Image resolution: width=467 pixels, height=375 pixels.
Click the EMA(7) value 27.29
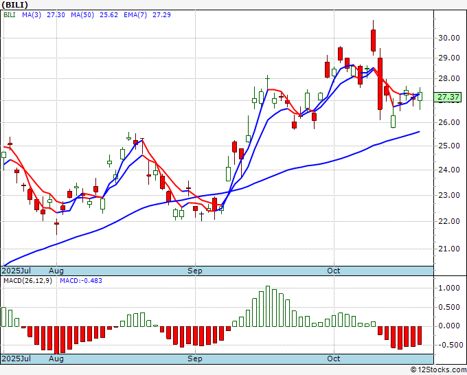click(x=161, y=15)
